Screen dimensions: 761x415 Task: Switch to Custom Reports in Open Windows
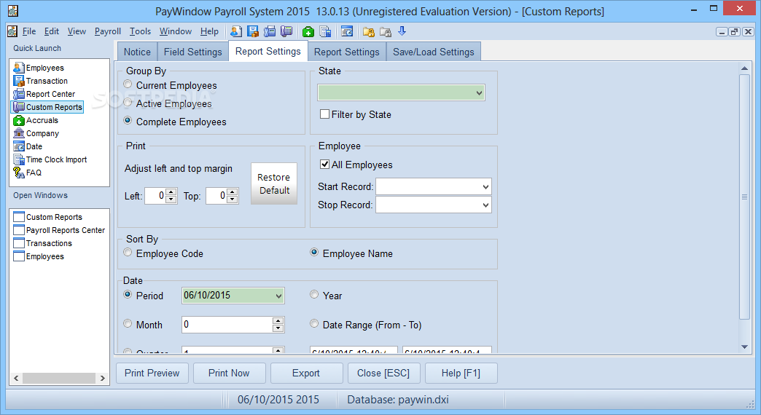coord(47,217)
